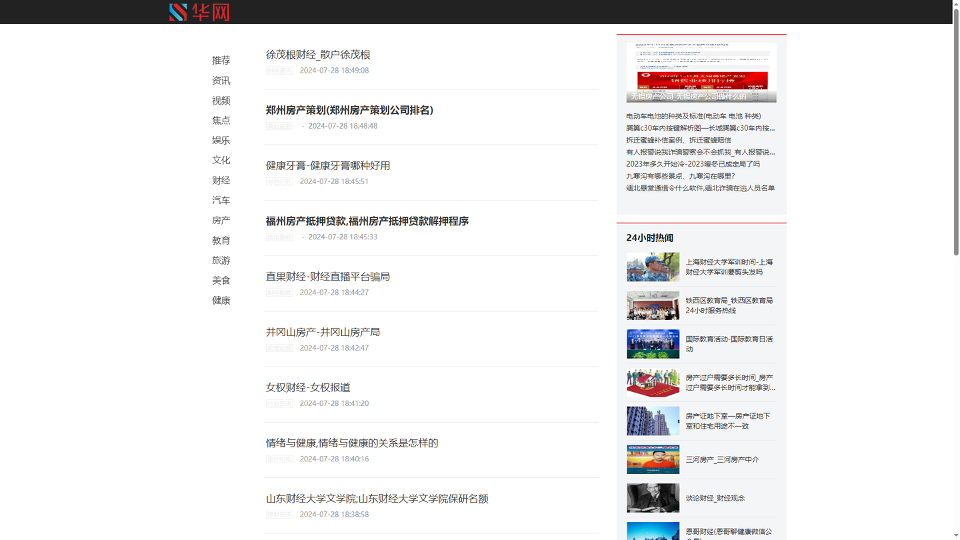Screen dimensions: 960x540
Task: Open hot news 三河房产_三河房产中介 title
Action: (722, 459)
